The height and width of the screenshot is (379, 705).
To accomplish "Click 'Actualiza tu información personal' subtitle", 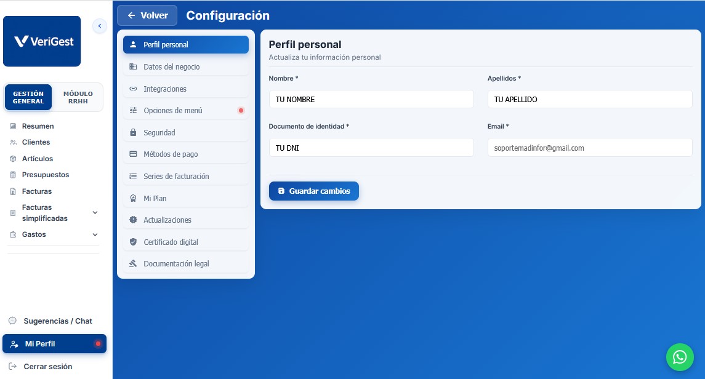I will (324, 57).
